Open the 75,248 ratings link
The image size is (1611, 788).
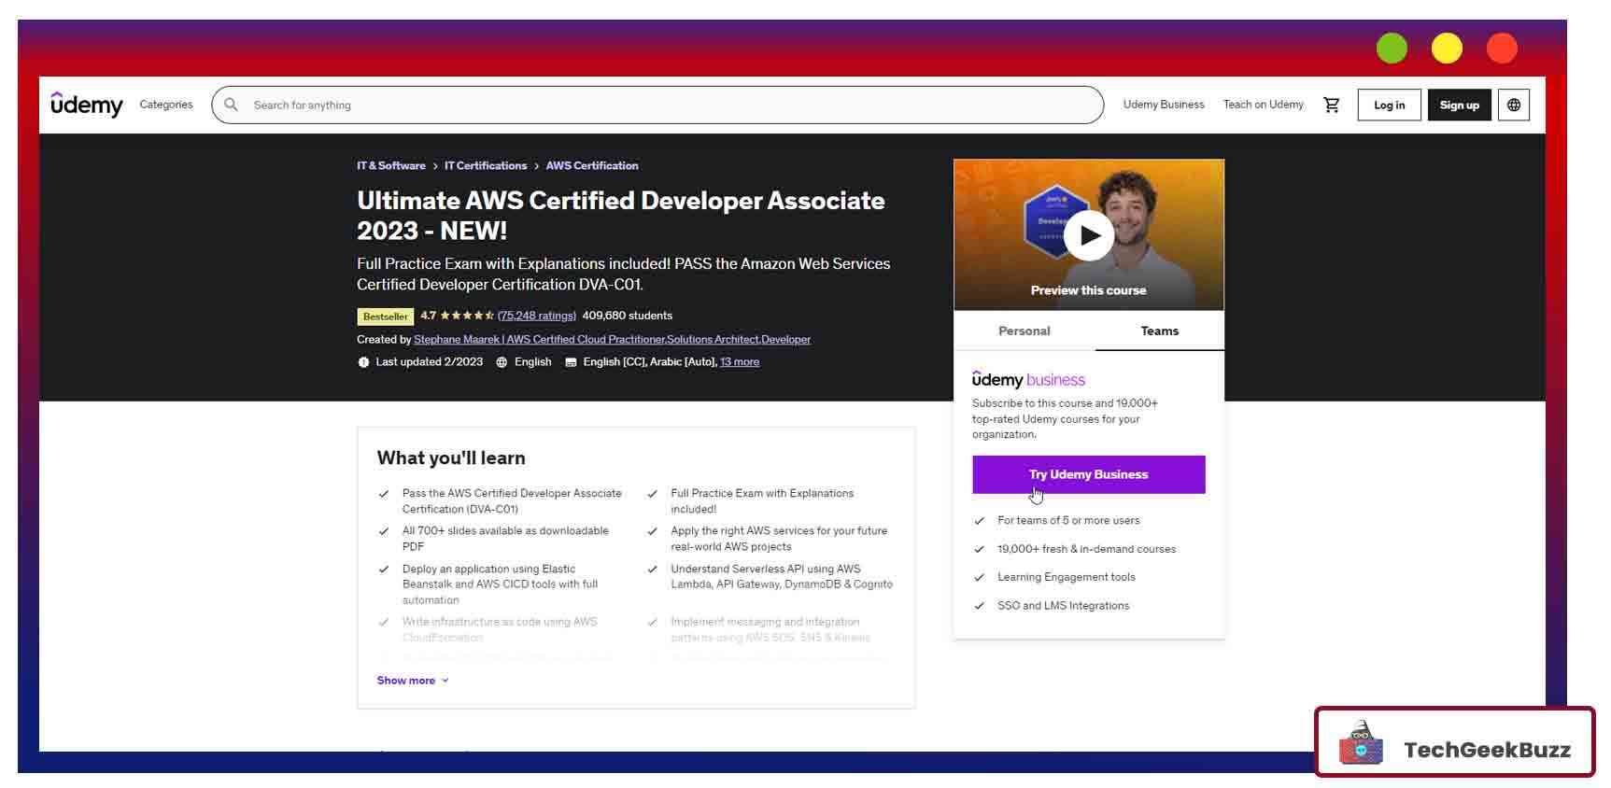tap(536, 316)
